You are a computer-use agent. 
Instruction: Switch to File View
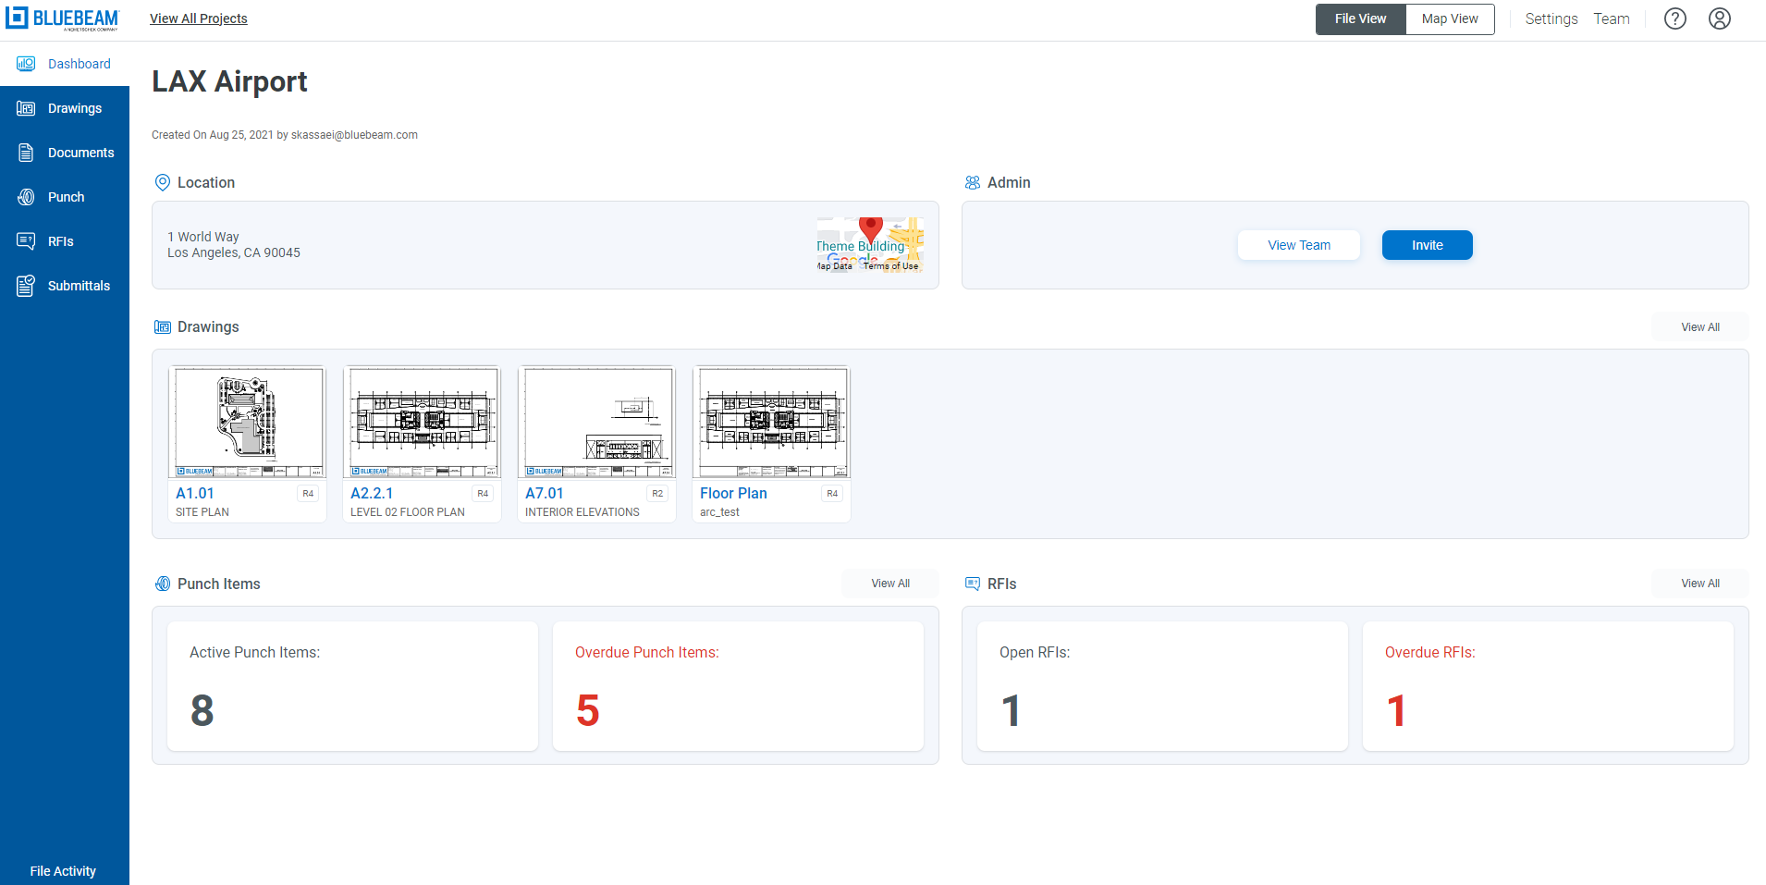(1360, 19)
